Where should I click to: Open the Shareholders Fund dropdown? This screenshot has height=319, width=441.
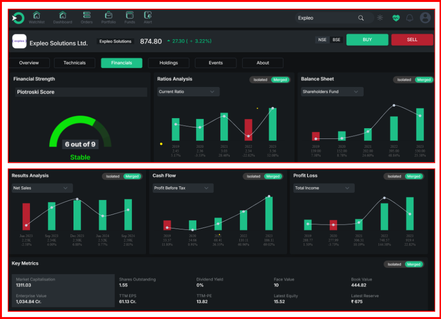(332, 92)
